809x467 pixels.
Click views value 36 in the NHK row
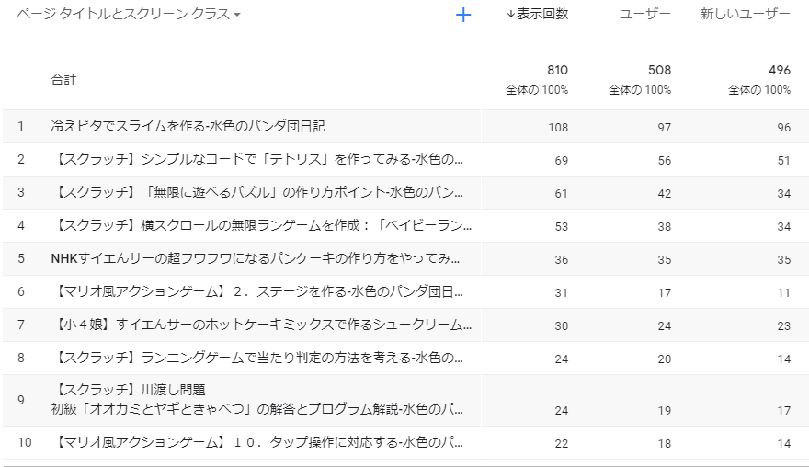[562, 259]
